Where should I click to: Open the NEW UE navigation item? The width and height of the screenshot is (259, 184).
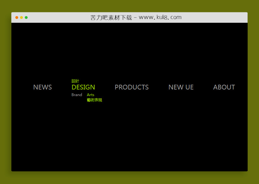pyautogui.click(x=181, y=87)
